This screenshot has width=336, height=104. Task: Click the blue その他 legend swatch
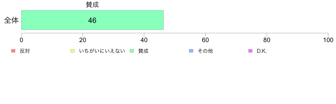tap(191, 51)
